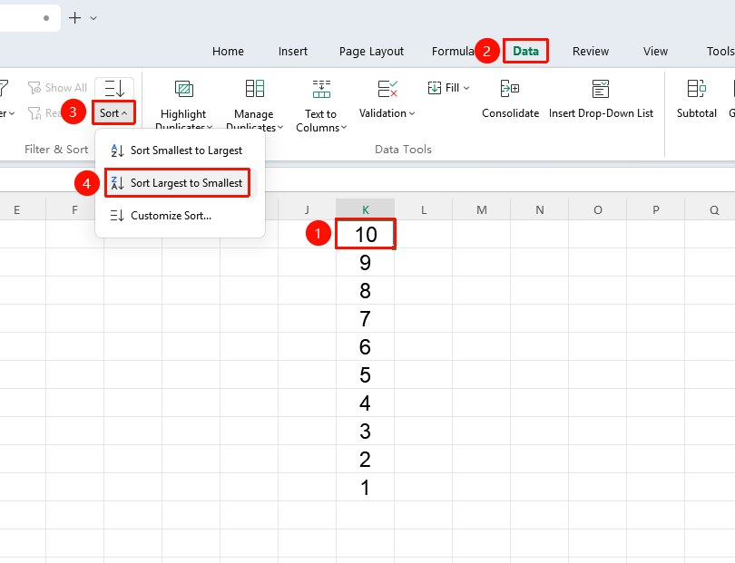
Task: Open the Sort dropdown arrow
Action: click(x=124, y=113)
